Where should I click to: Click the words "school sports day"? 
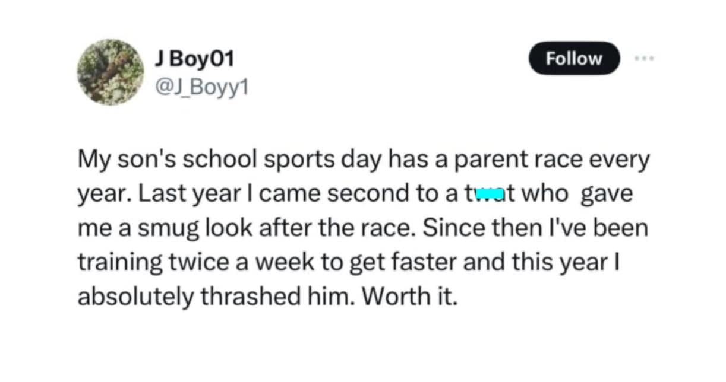point(266,161)
